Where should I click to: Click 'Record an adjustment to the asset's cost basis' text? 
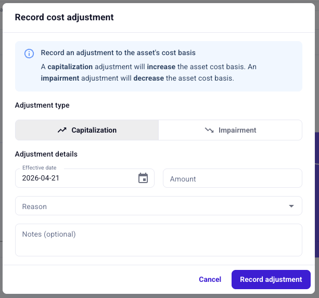coord(118,53)
